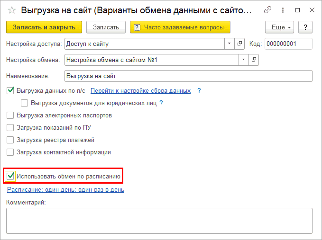
Task: Open the selected Настройка обмена record icon
Action: (254, 60)
